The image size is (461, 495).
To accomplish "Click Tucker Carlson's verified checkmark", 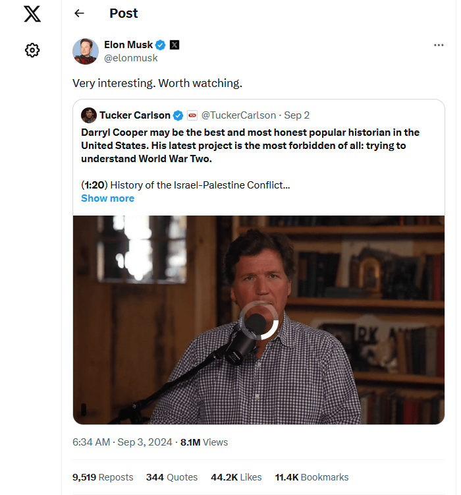I will [x=178, y=115].
